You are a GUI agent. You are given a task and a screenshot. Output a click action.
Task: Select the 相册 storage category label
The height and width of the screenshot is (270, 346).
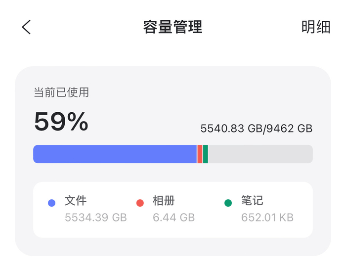pyautogui.click(x=164, y=200)
